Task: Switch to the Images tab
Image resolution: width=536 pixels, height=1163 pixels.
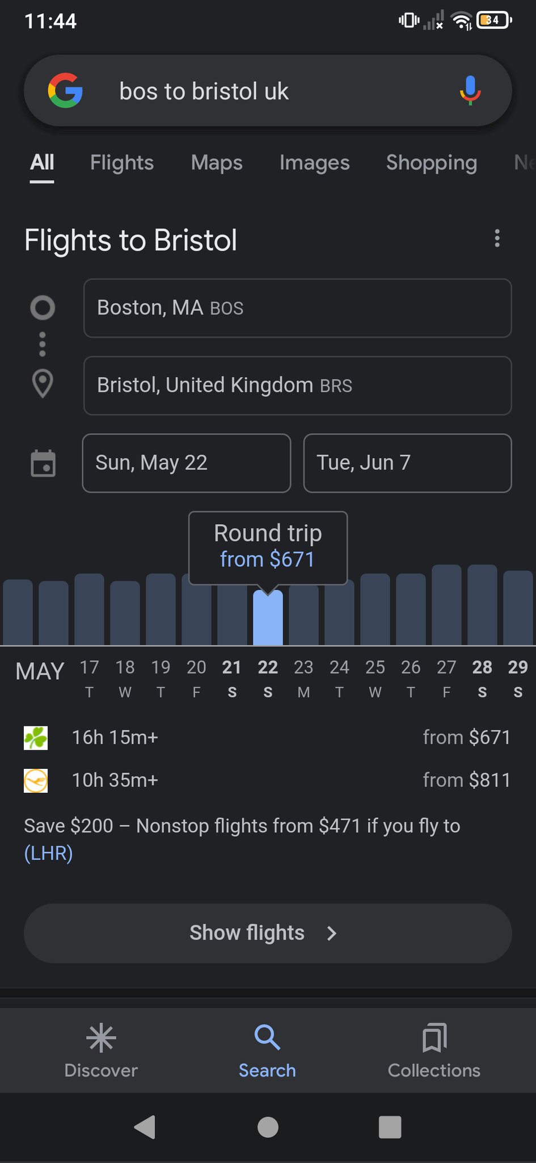Action: coord(314,163)
